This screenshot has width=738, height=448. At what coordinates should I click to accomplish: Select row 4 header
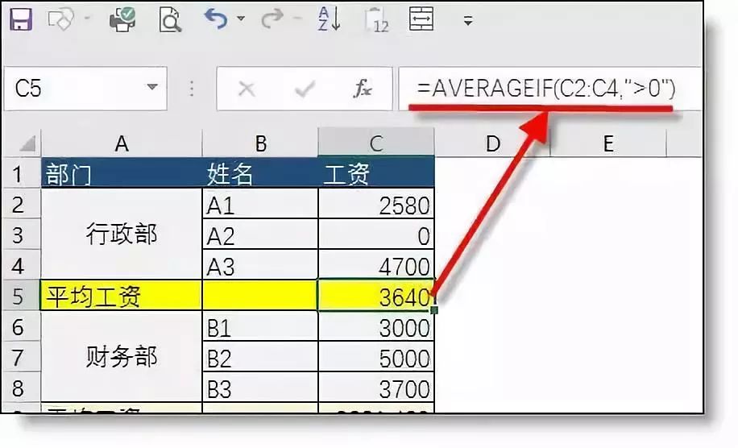pos(22,266)
